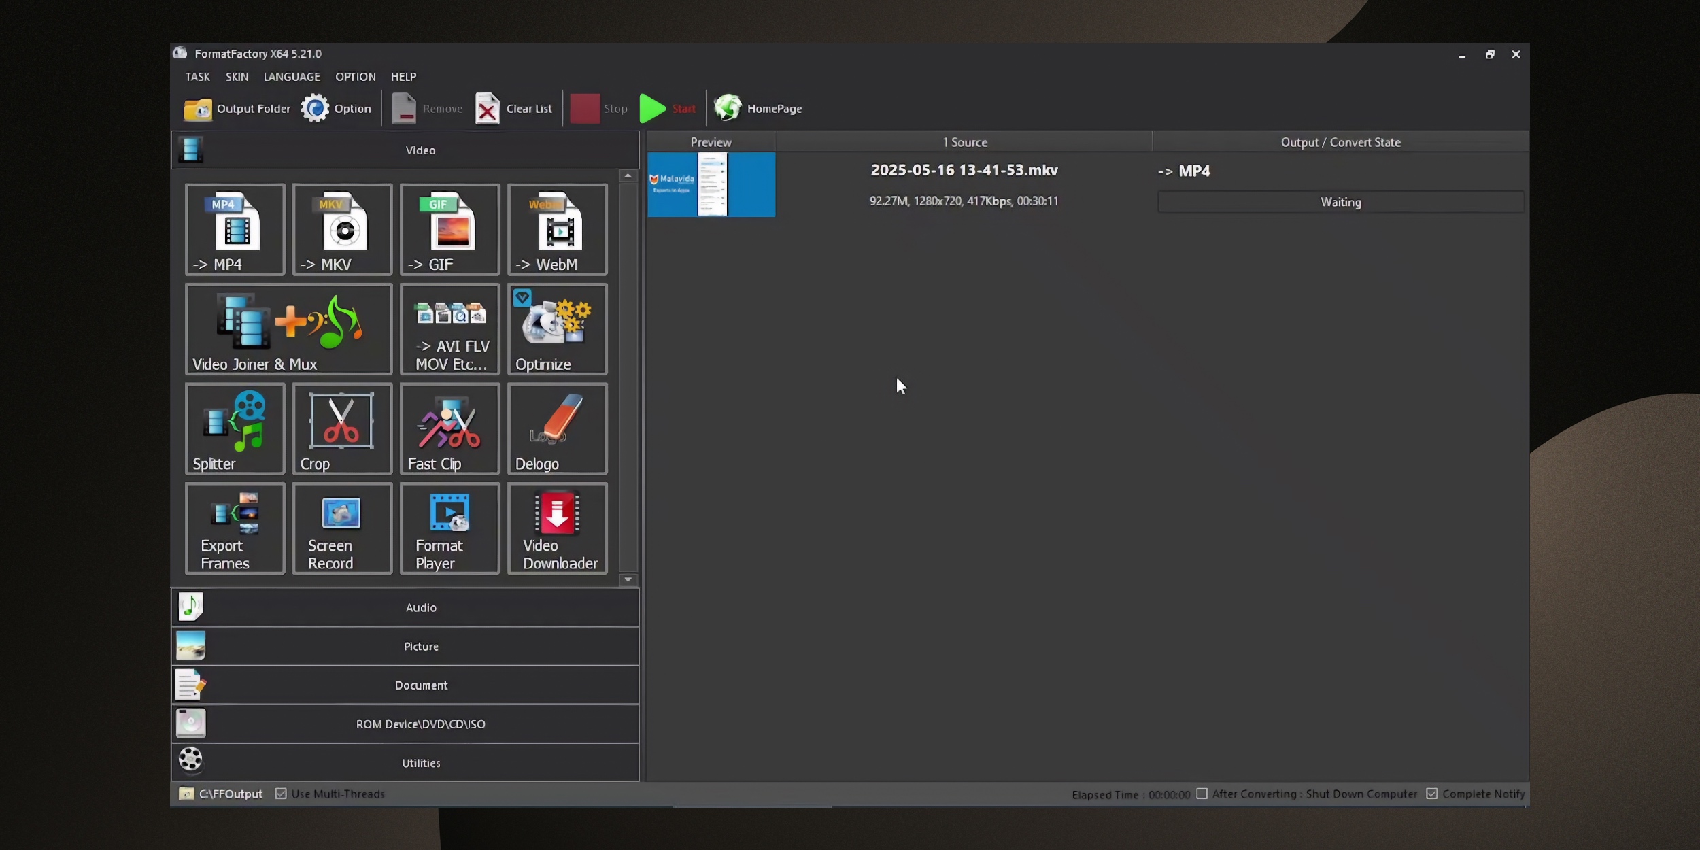The image size is (1700, 850).
Task: Click the Preview column header
Action: 711,142
